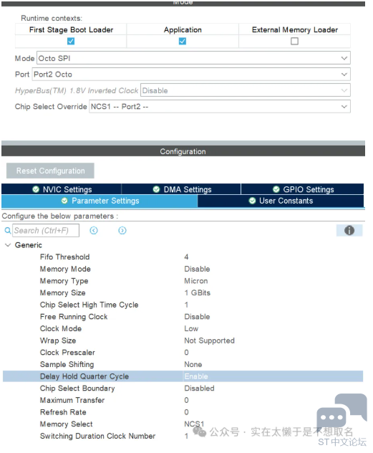Select the Memory Select parameter label
Image resolution: width=373 pixels, height=453 pixels.
pyautogui.click(x=67, y=424)
